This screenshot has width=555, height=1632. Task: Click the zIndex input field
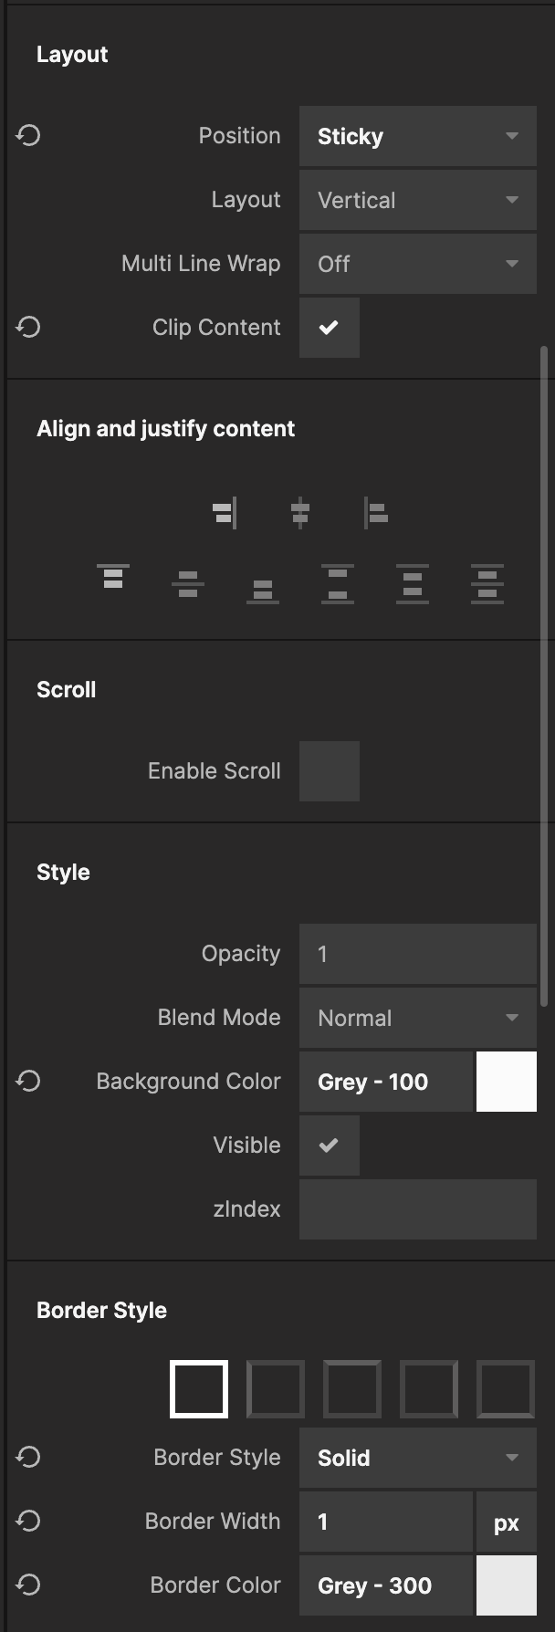[417, 1209]
